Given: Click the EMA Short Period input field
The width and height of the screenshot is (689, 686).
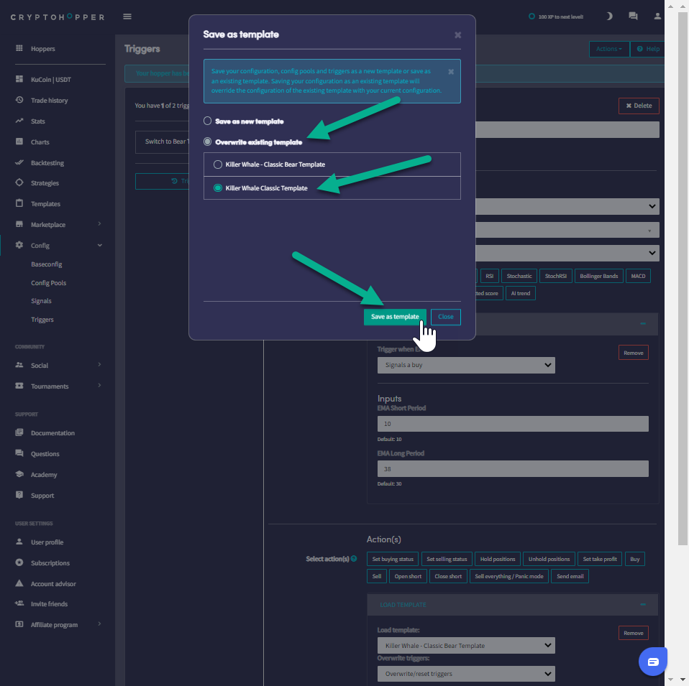Looking at the screenshot, I should (x=513, y=424).
